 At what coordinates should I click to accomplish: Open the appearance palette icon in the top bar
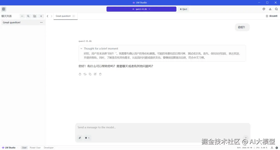tap(264, 9)
